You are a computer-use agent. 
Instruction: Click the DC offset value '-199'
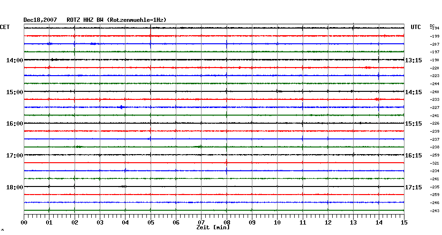[x=435, y=37]
